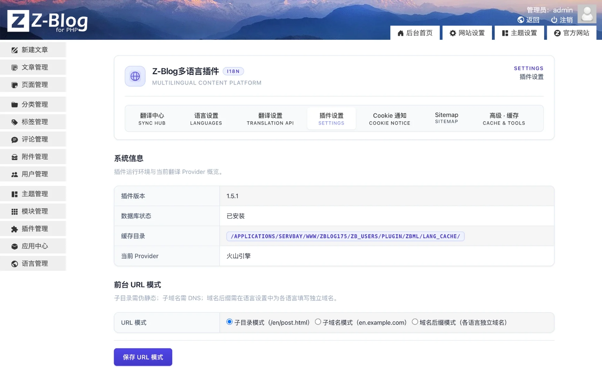This screenshot has height=376, width=602.
Task: Click the new article pencil icon
Action: tap(14, 50)
